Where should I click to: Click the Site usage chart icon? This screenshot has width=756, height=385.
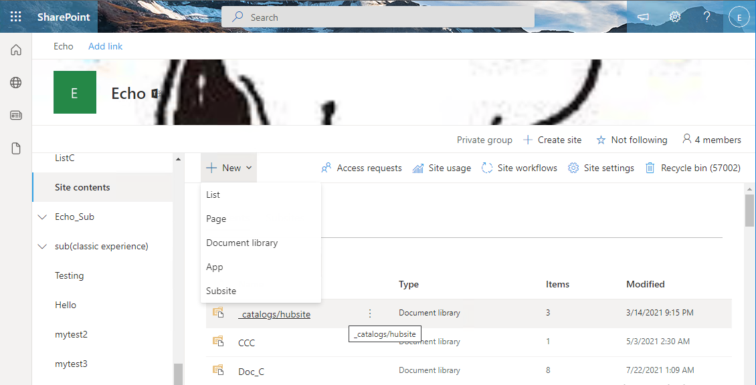(418, 168)
